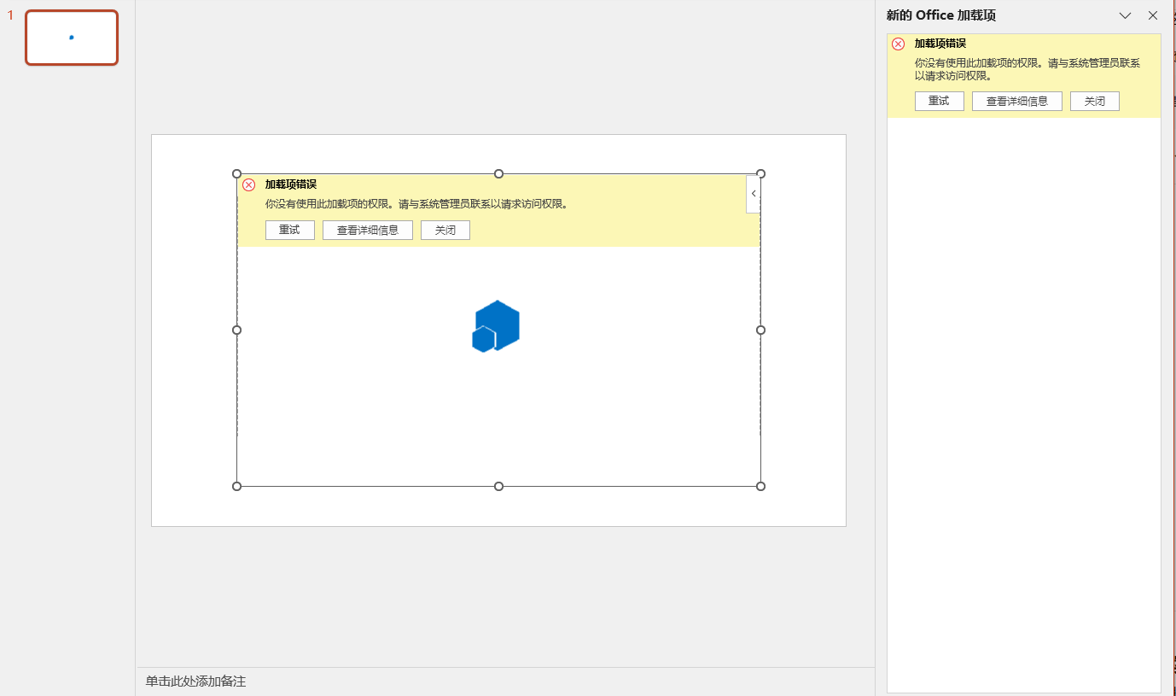Open 查看详细信息 in the task pane
Viewport: 1176px width, 696px height.
pos(1017,101)
